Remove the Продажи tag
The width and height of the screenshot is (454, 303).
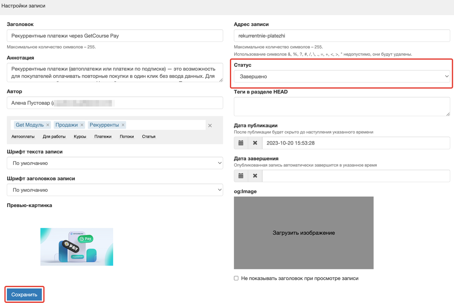click(x=82, y=125)
